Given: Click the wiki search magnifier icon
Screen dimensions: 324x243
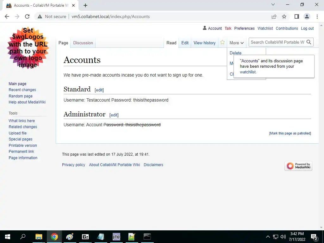Looking at the screenshot, I should pyautogui.click(x=309, y=42).
